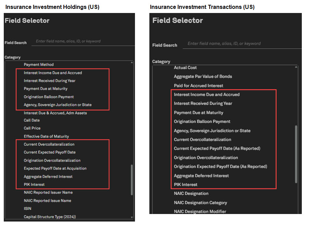Click scroll-up arrow in Holdings field list
309x227 pixels.
[x=132, y=63]
